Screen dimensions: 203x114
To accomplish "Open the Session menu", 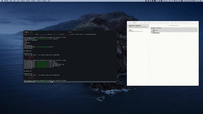I will (x=23, y=1).
